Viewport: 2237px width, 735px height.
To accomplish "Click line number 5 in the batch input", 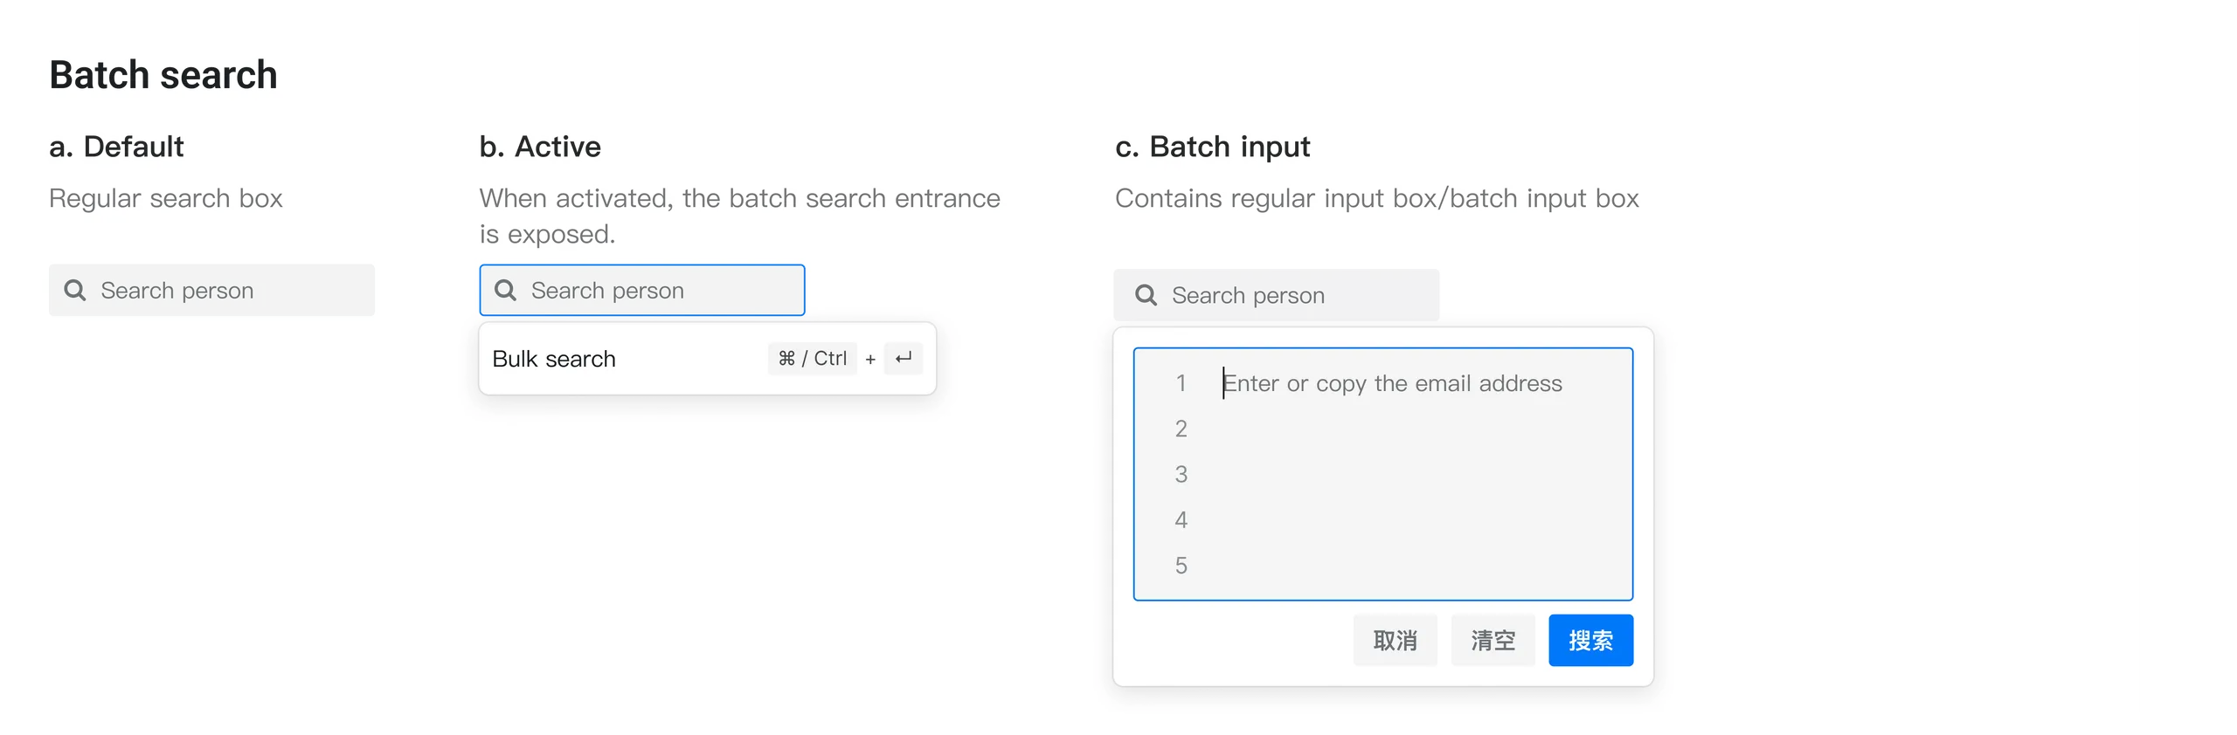I will (x=1181, y=566).
